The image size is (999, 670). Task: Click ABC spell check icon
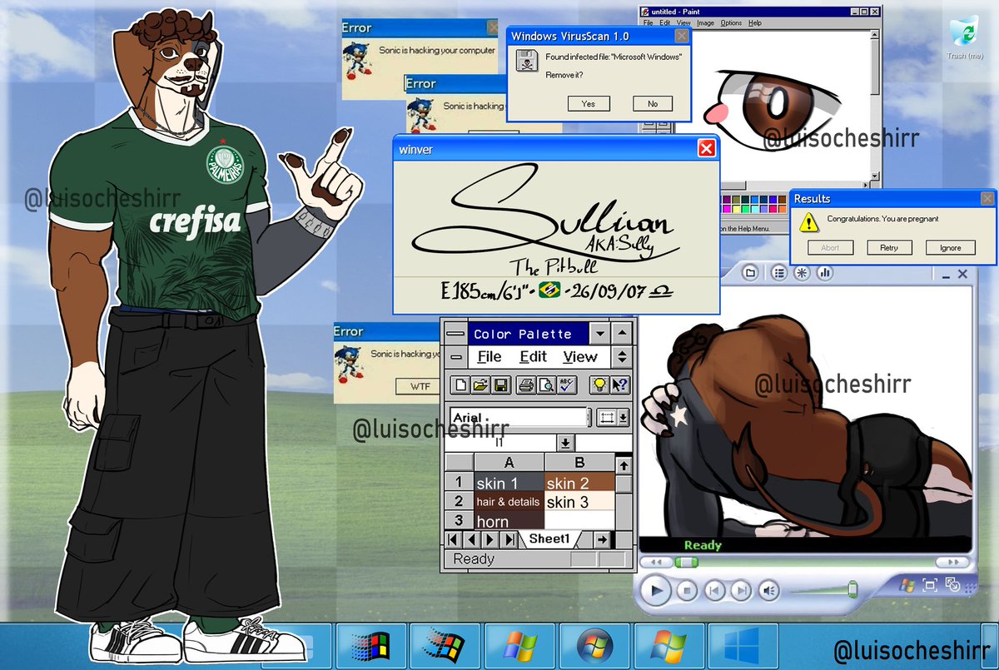[x=567, y=385]
